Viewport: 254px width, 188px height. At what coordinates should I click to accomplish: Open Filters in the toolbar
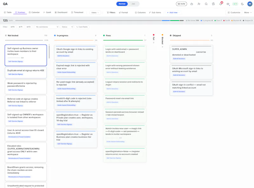click(x=111, y=13)
